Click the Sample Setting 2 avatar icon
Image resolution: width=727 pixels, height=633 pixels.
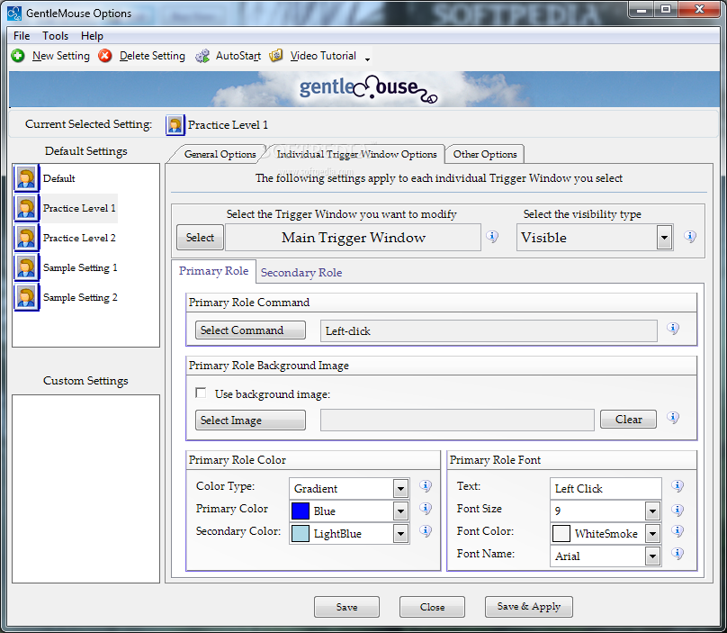[x=26, y=297]
